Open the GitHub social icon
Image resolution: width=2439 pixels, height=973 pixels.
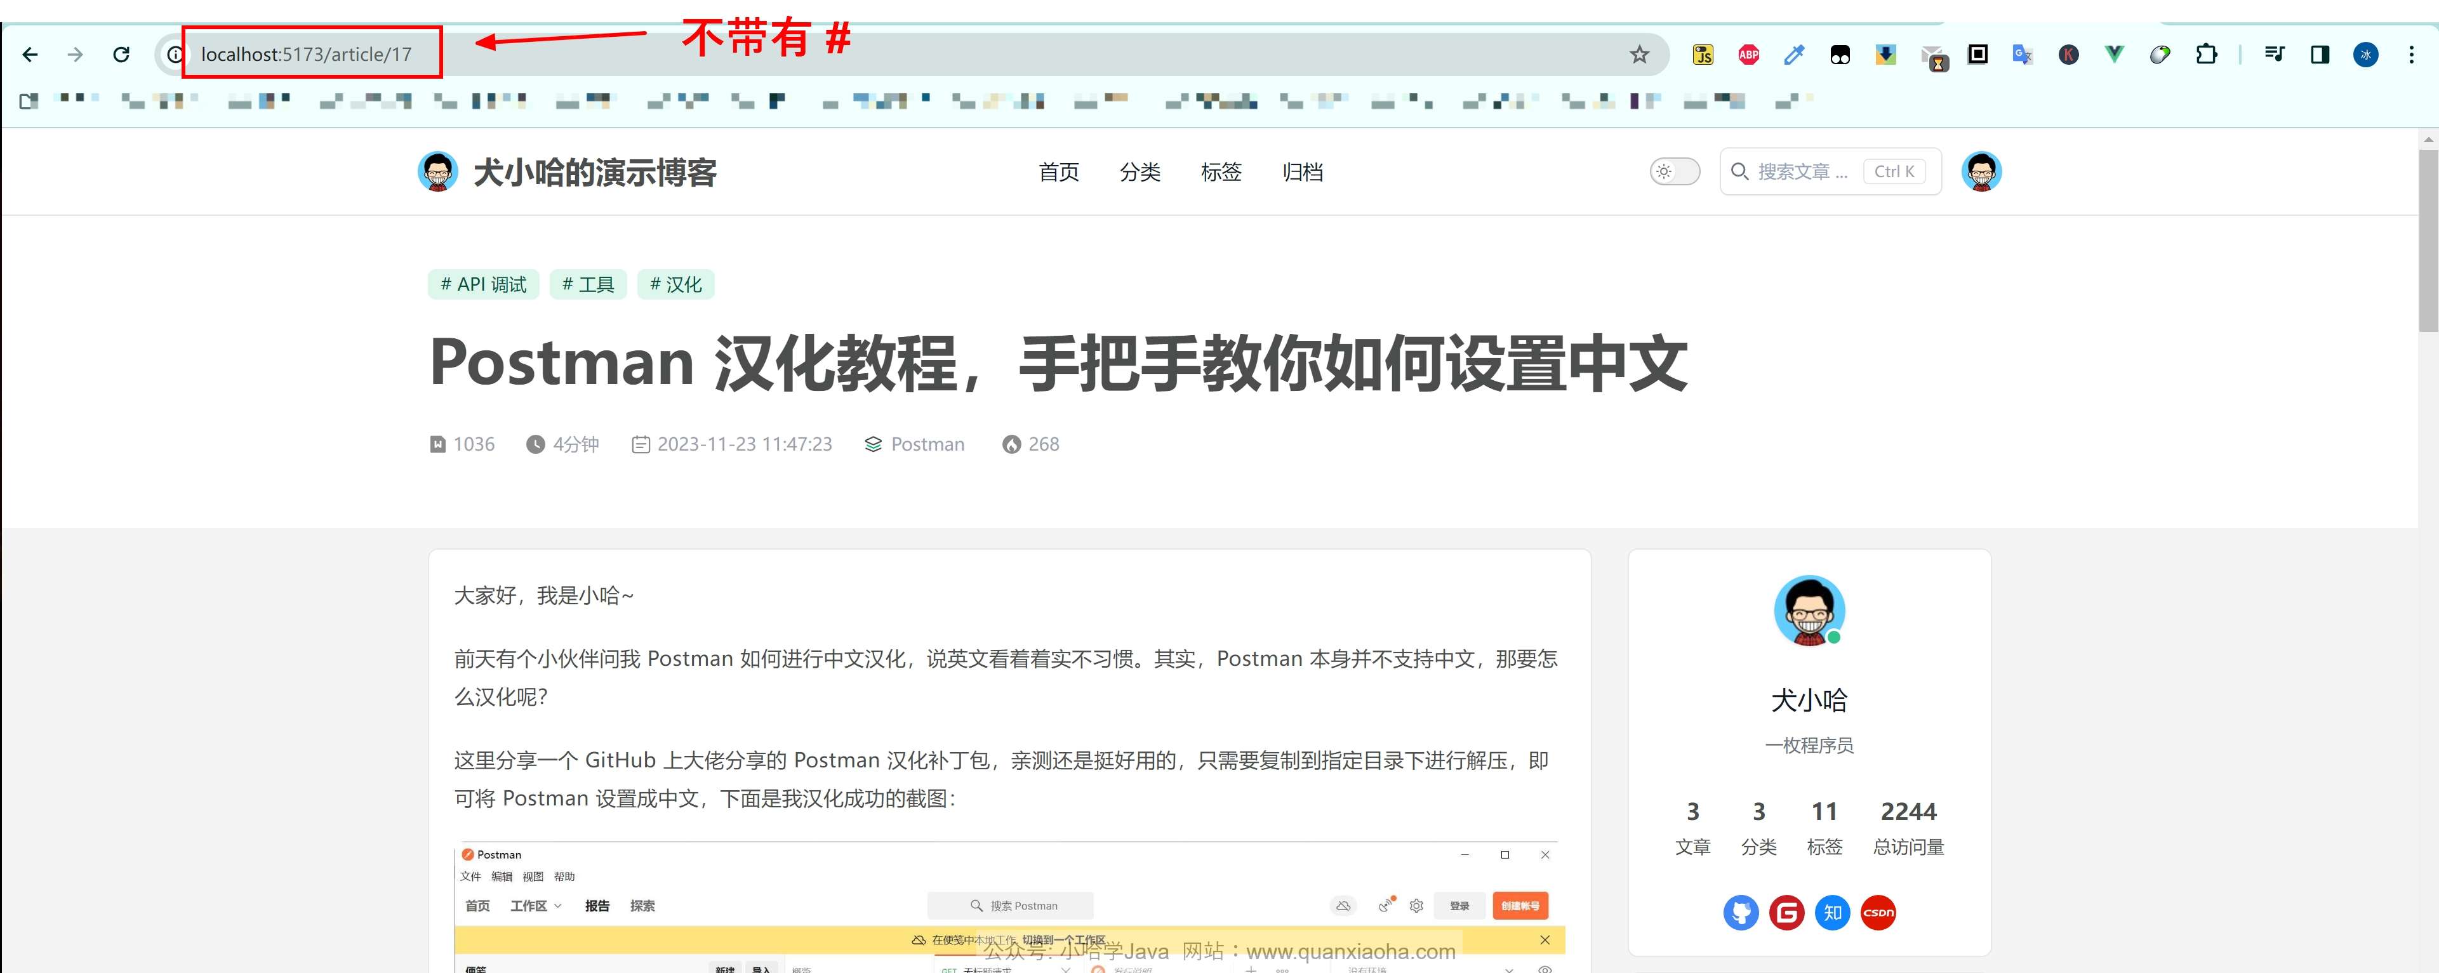(1740, 913)
